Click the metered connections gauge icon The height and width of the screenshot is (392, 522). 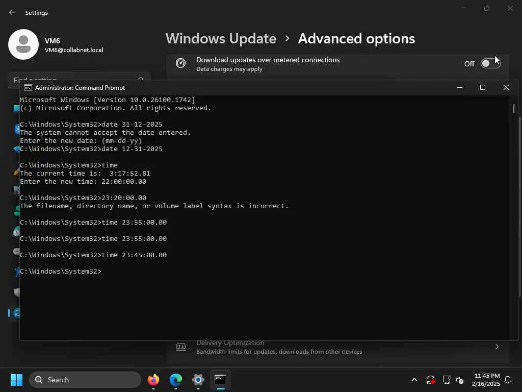[x=181, y=63]
